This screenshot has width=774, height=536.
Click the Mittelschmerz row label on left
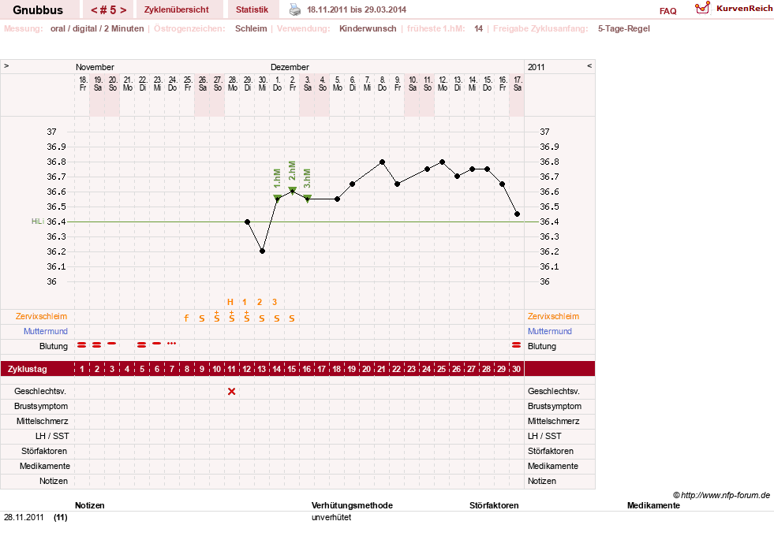42,421
